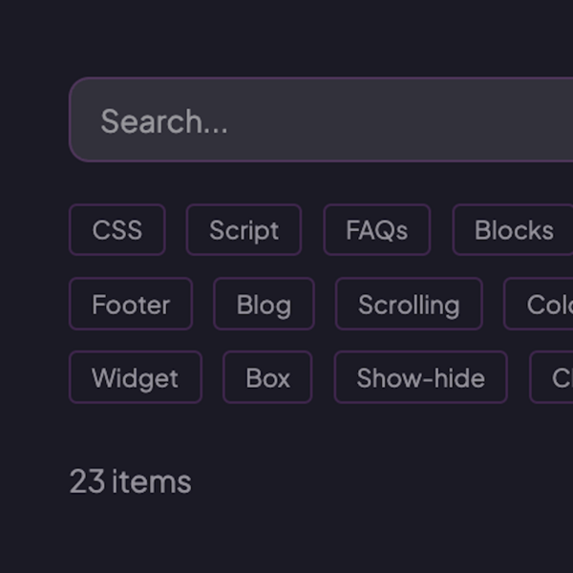Filter items by FAQs tag
The width and height of the screenshot is (573, 573).
tap(376, 230)
